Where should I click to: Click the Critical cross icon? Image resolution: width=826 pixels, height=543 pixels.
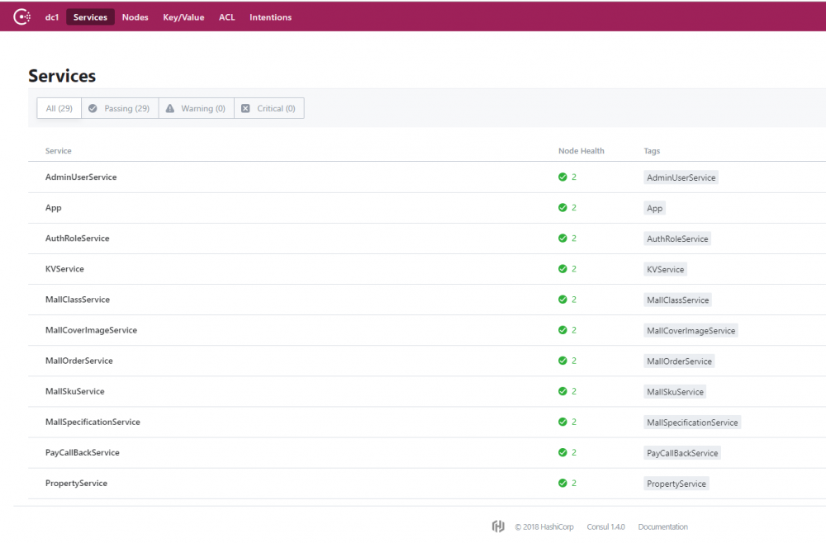click(x=245, y=108)
